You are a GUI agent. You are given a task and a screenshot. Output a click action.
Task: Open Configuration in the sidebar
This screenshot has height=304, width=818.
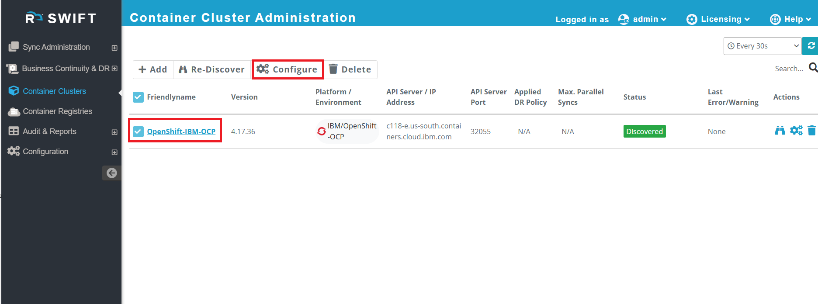pos(45,152)
